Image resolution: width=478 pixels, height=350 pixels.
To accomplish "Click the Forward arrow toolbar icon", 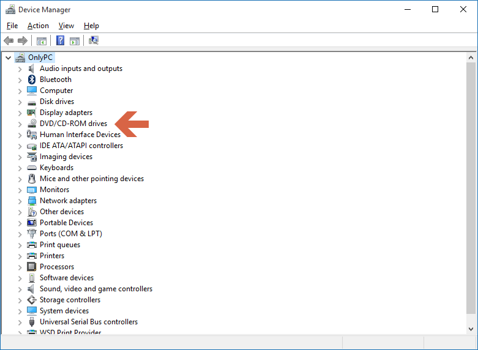I will click(23, 40).
